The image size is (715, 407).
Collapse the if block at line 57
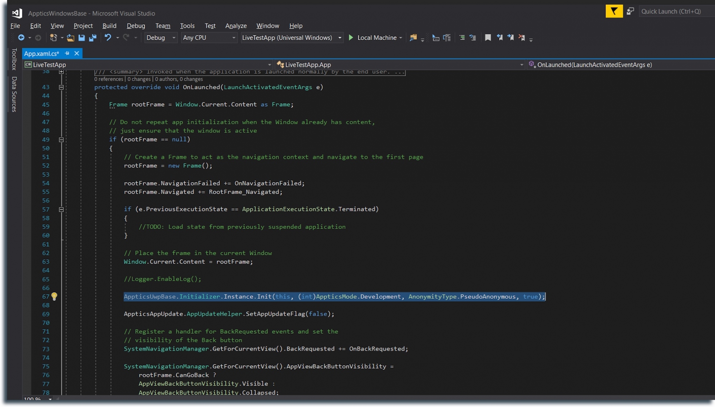click(61, 209)
